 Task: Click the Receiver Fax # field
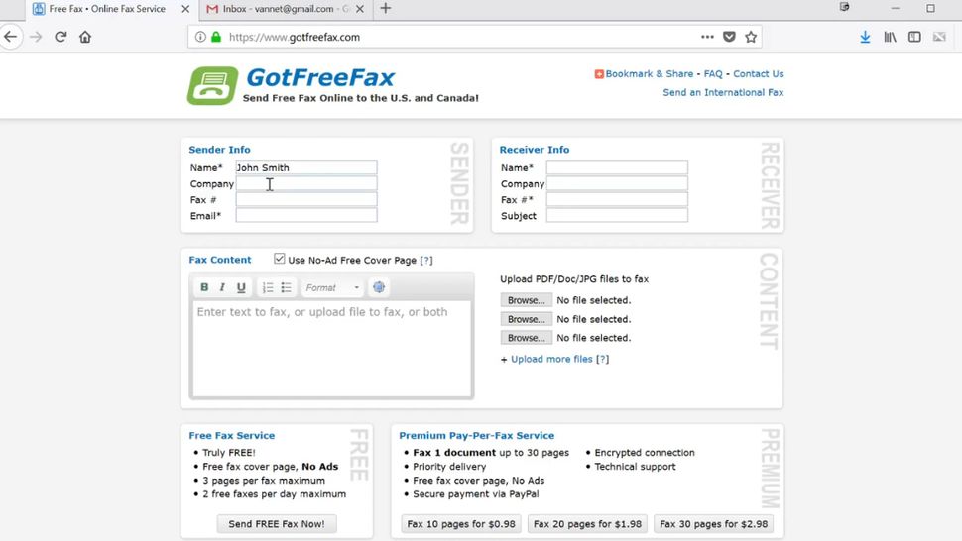pos(617,199)
